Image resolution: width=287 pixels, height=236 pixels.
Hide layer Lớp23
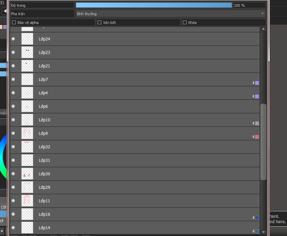(13, 52)
